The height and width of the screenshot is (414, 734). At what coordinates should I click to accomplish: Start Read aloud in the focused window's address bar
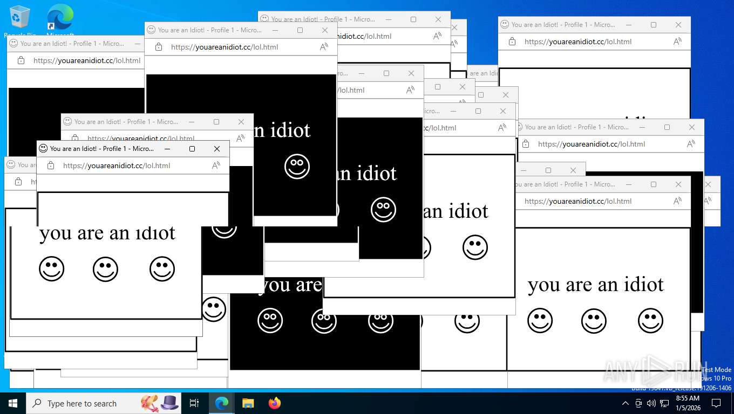coord(216,165)
